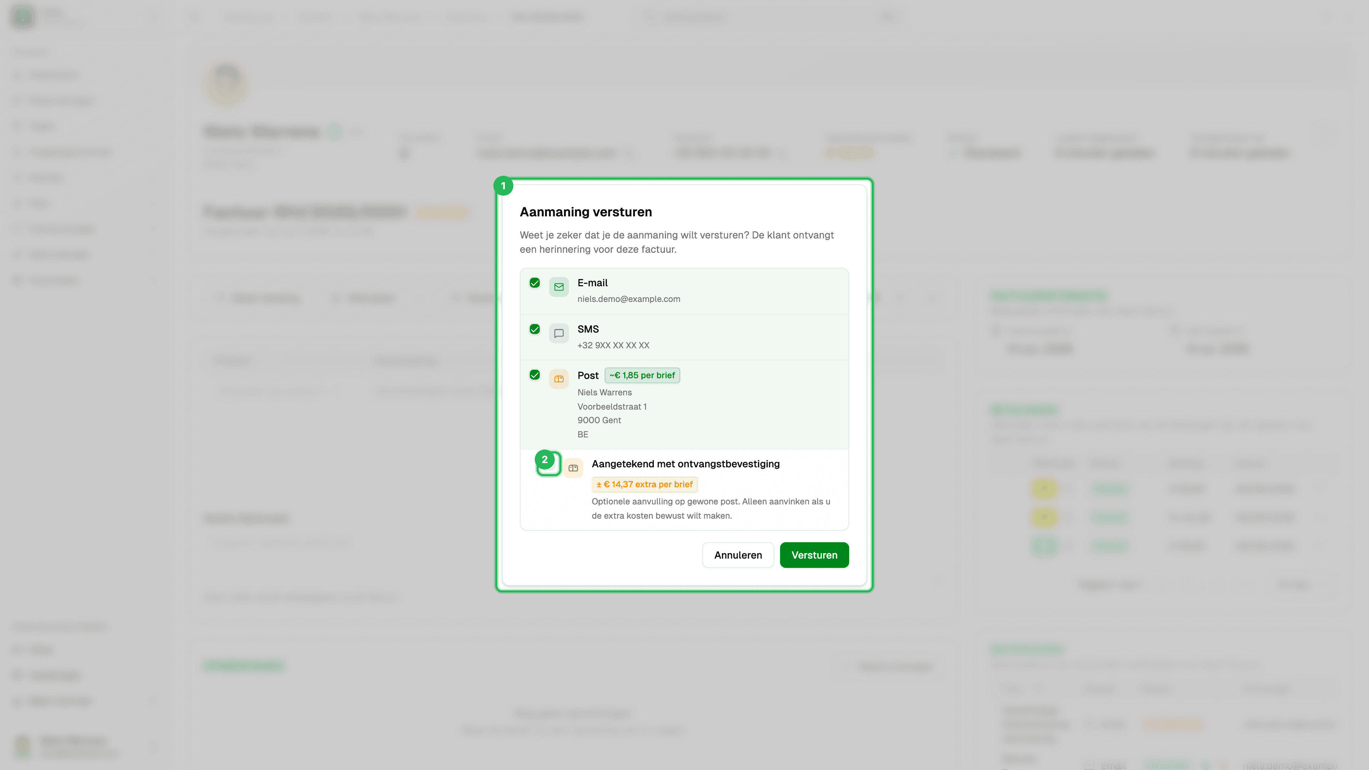Click the 'E-mail' option label
Viewport: 1369px width, 770px height.
(593, 283)
